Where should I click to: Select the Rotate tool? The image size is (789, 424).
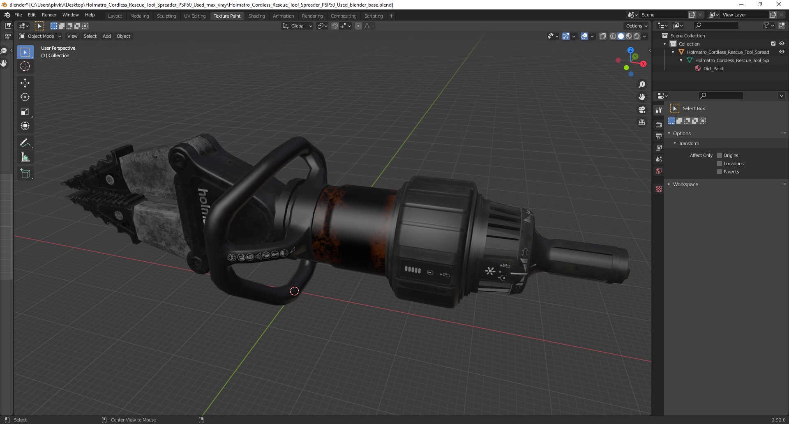(25, 97)
